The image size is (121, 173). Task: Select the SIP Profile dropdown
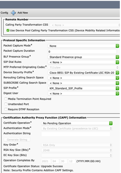click(83, 88)
